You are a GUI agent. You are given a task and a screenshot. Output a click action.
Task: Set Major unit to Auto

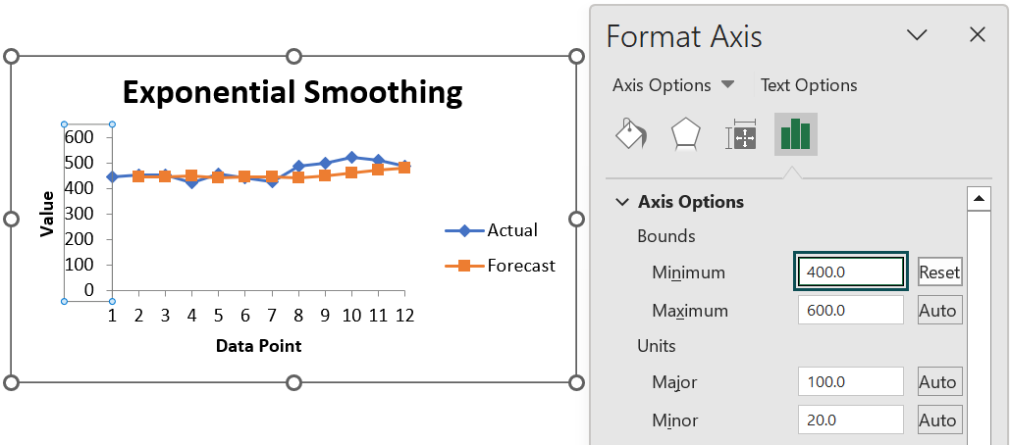tap(939, 382)
